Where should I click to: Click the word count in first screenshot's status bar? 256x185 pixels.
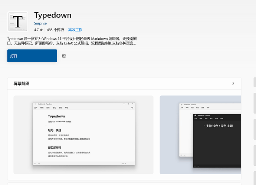pyautogui.click(x=124, y=163)
